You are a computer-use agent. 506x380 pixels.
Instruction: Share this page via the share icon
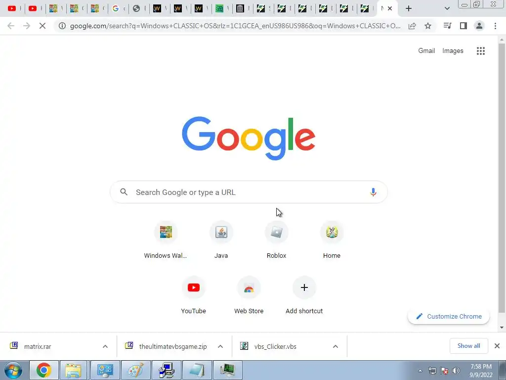pos(412,26)
